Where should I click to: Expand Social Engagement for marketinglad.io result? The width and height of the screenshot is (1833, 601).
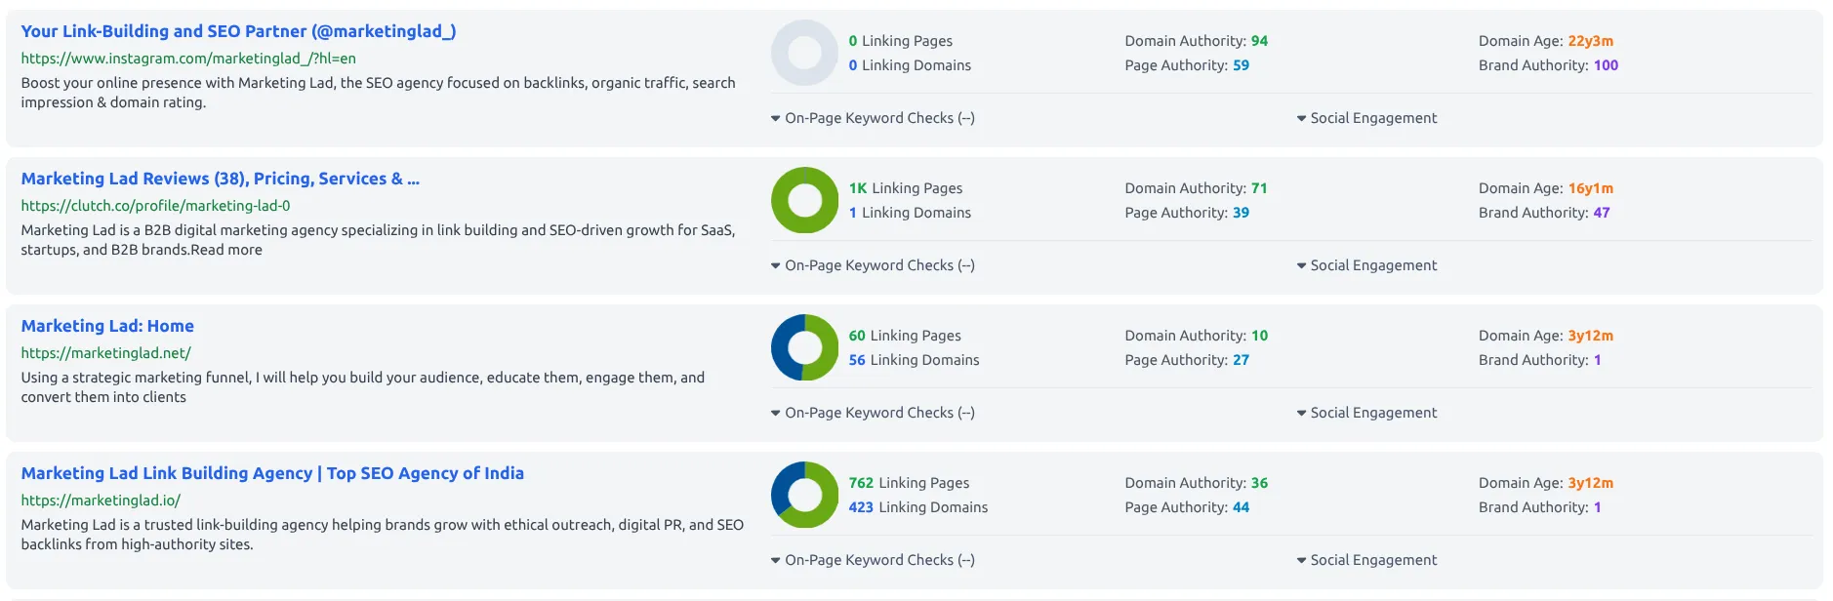[x=1366, y=560]
